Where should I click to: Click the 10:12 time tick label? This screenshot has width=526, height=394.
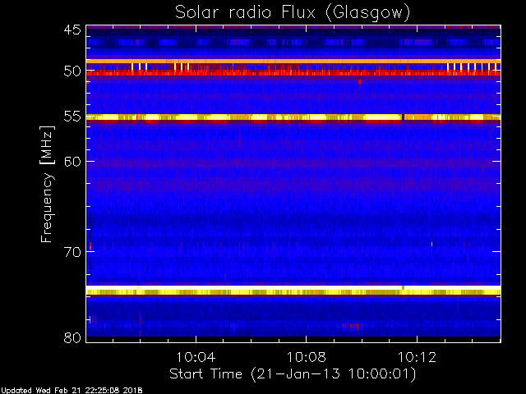(x=417, y=357)
